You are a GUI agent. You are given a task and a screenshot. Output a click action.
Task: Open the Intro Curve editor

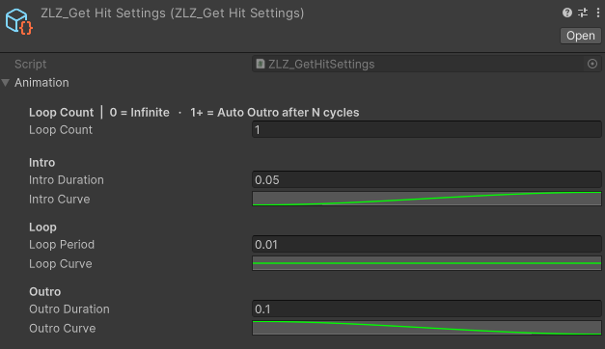426,199
